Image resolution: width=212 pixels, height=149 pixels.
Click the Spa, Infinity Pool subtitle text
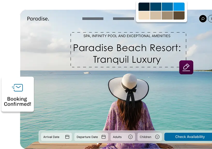(127, 36)
